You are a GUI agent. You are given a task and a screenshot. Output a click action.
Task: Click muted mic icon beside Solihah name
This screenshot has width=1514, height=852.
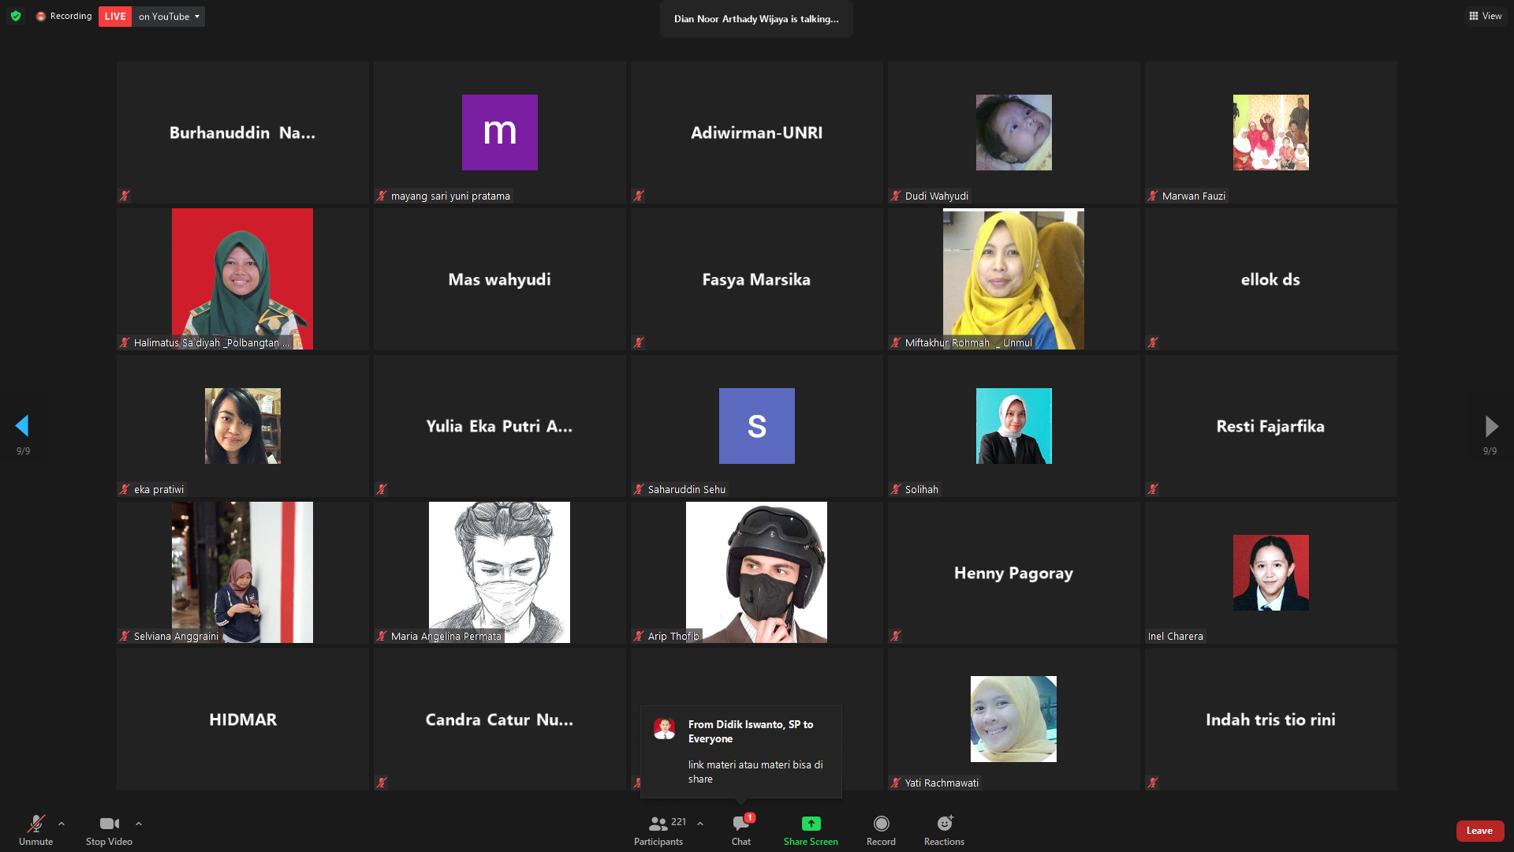pyautogui.click(x=896, y=489)
